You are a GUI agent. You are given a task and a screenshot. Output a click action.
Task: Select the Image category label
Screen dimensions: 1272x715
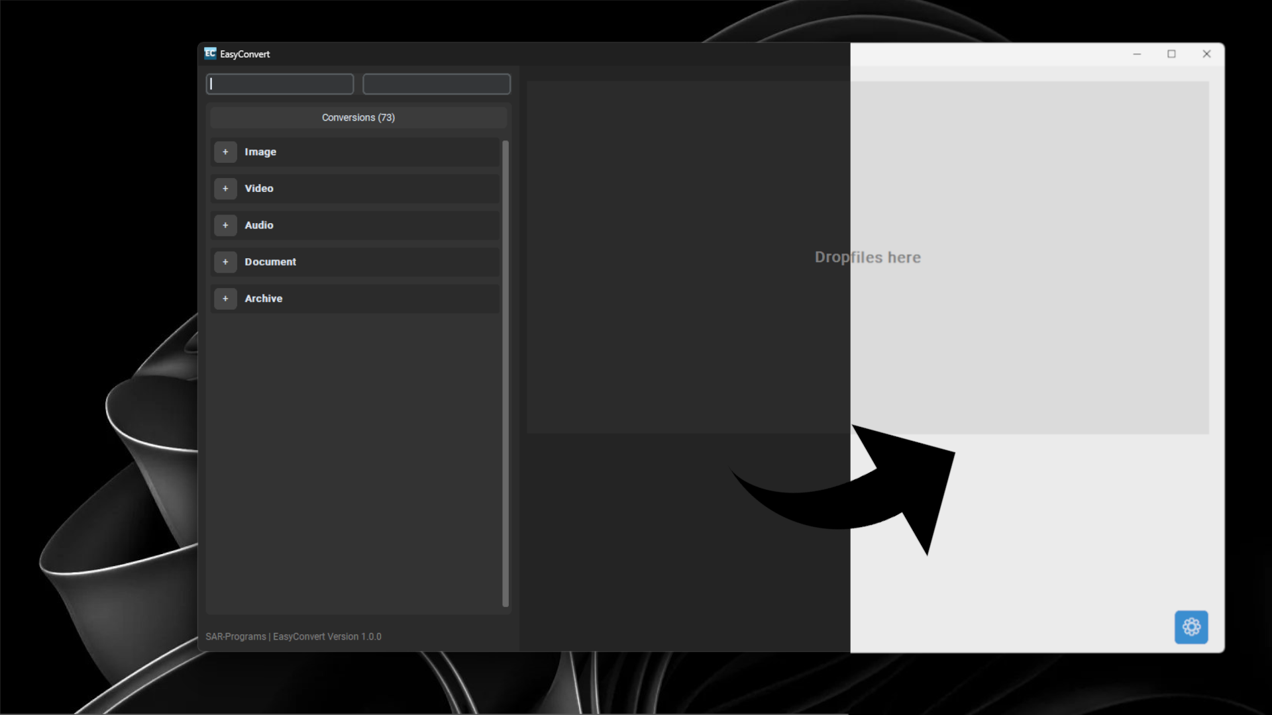[x=260, y=152]
